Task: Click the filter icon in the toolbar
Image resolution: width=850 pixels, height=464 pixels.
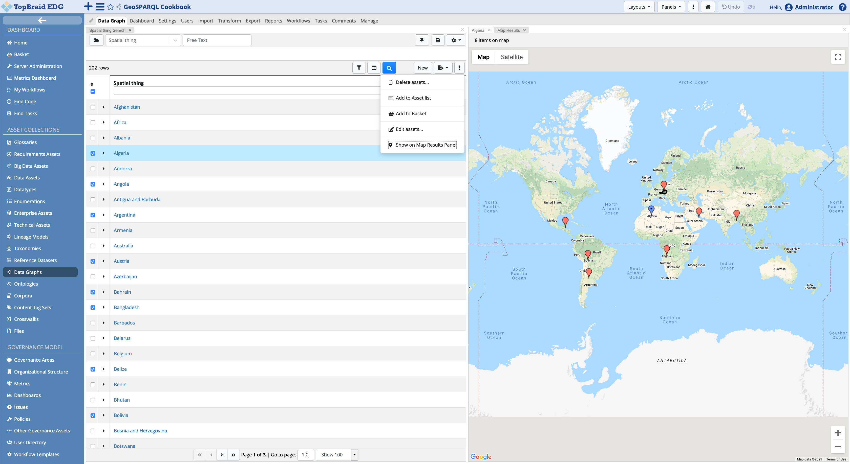Action: [x=359, y=68]
